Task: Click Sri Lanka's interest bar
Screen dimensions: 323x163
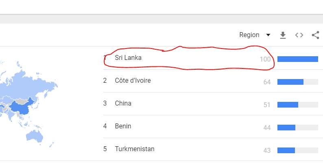Action: [297, 59]
